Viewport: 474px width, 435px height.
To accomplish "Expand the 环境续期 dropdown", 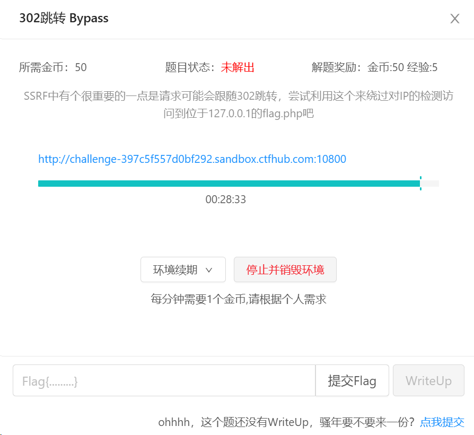I will pyautogui.click(x=183, y=269).
